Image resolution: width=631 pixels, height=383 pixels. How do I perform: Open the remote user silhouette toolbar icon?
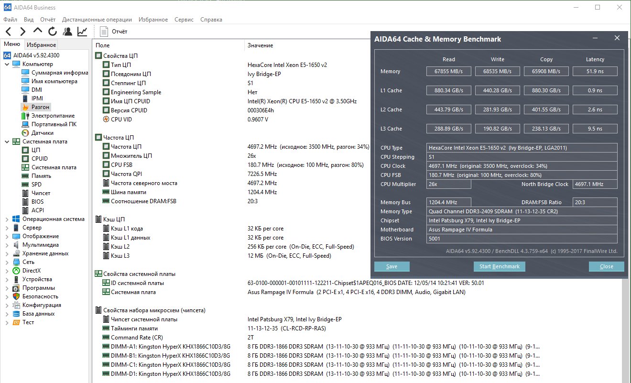(67, 32)
